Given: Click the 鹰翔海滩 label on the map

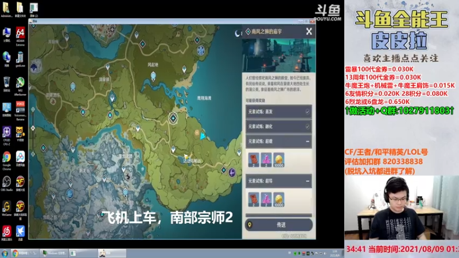Looking at the screenshot, I should pyautogui.click(x=204, y=98).
